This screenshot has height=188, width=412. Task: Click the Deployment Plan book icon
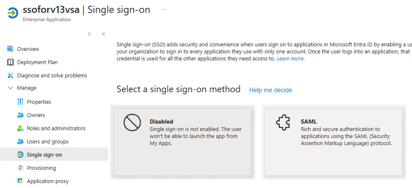tap(10, 62)
